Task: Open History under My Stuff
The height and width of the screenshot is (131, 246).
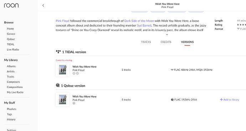Action: (11, 119)
